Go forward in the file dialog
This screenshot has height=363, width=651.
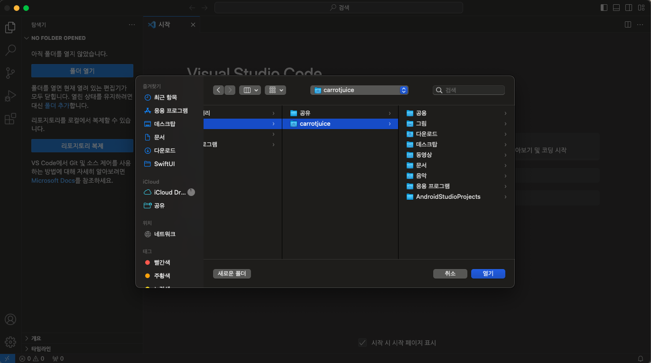pyautogui.click(x=230, y=90)
